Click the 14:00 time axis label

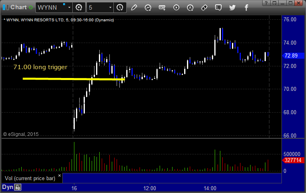210,188
